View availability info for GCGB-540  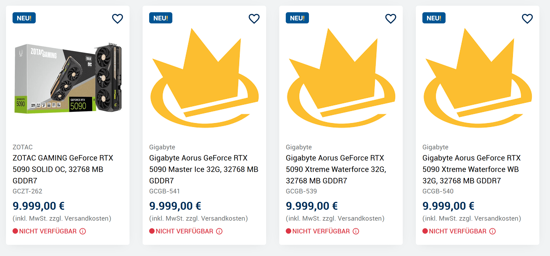coord(492,231)
